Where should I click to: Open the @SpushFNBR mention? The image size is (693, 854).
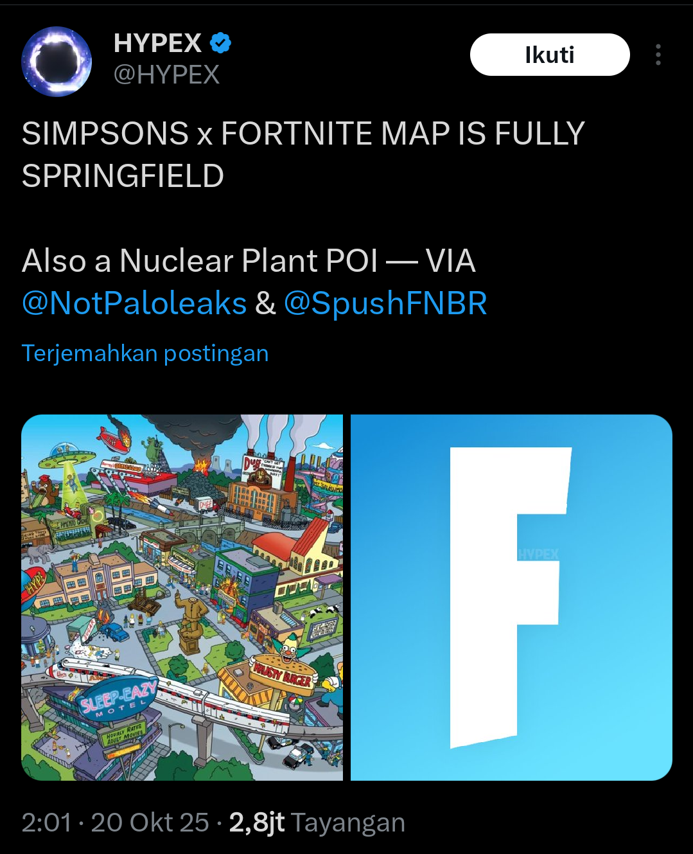click(x=385, y=303)
